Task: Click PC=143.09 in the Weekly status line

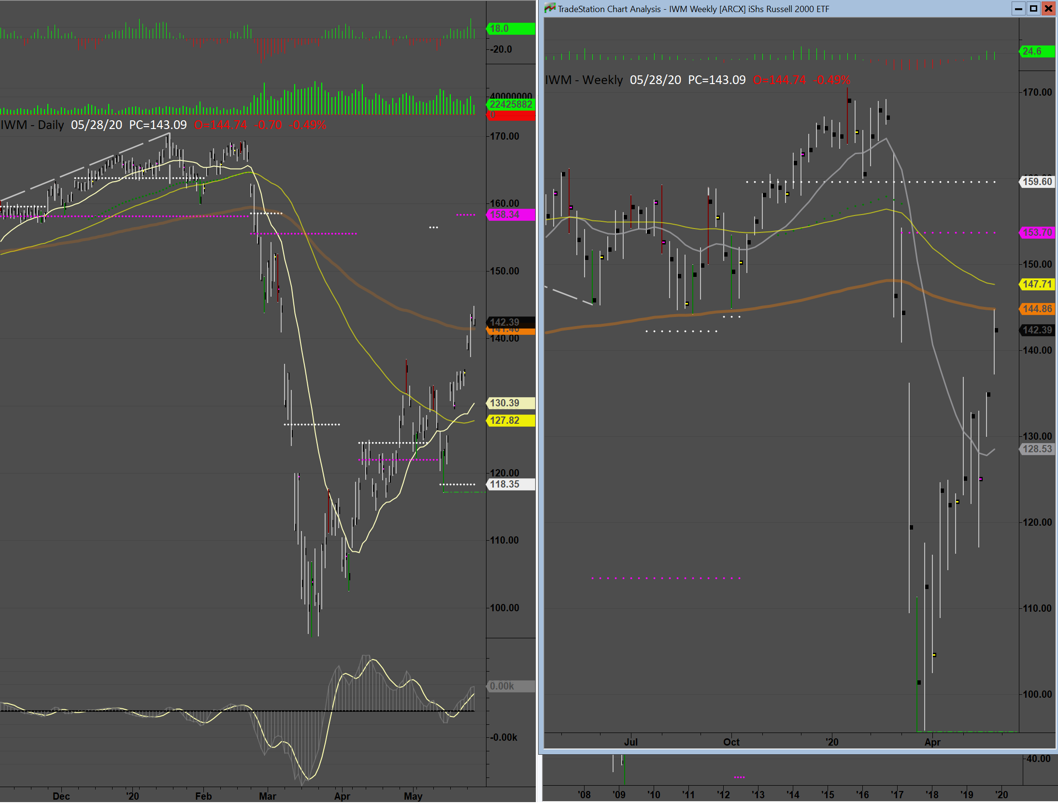Action: (717, 80)
